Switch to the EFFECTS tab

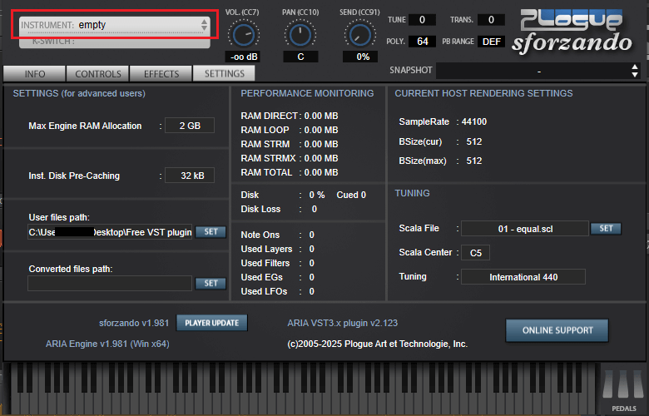[x=161, y=74]
